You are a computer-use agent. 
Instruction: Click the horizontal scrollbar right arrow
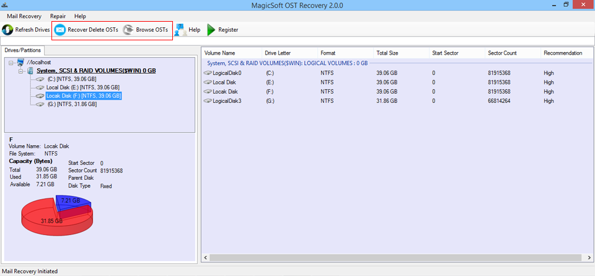(x=588, y=258)
